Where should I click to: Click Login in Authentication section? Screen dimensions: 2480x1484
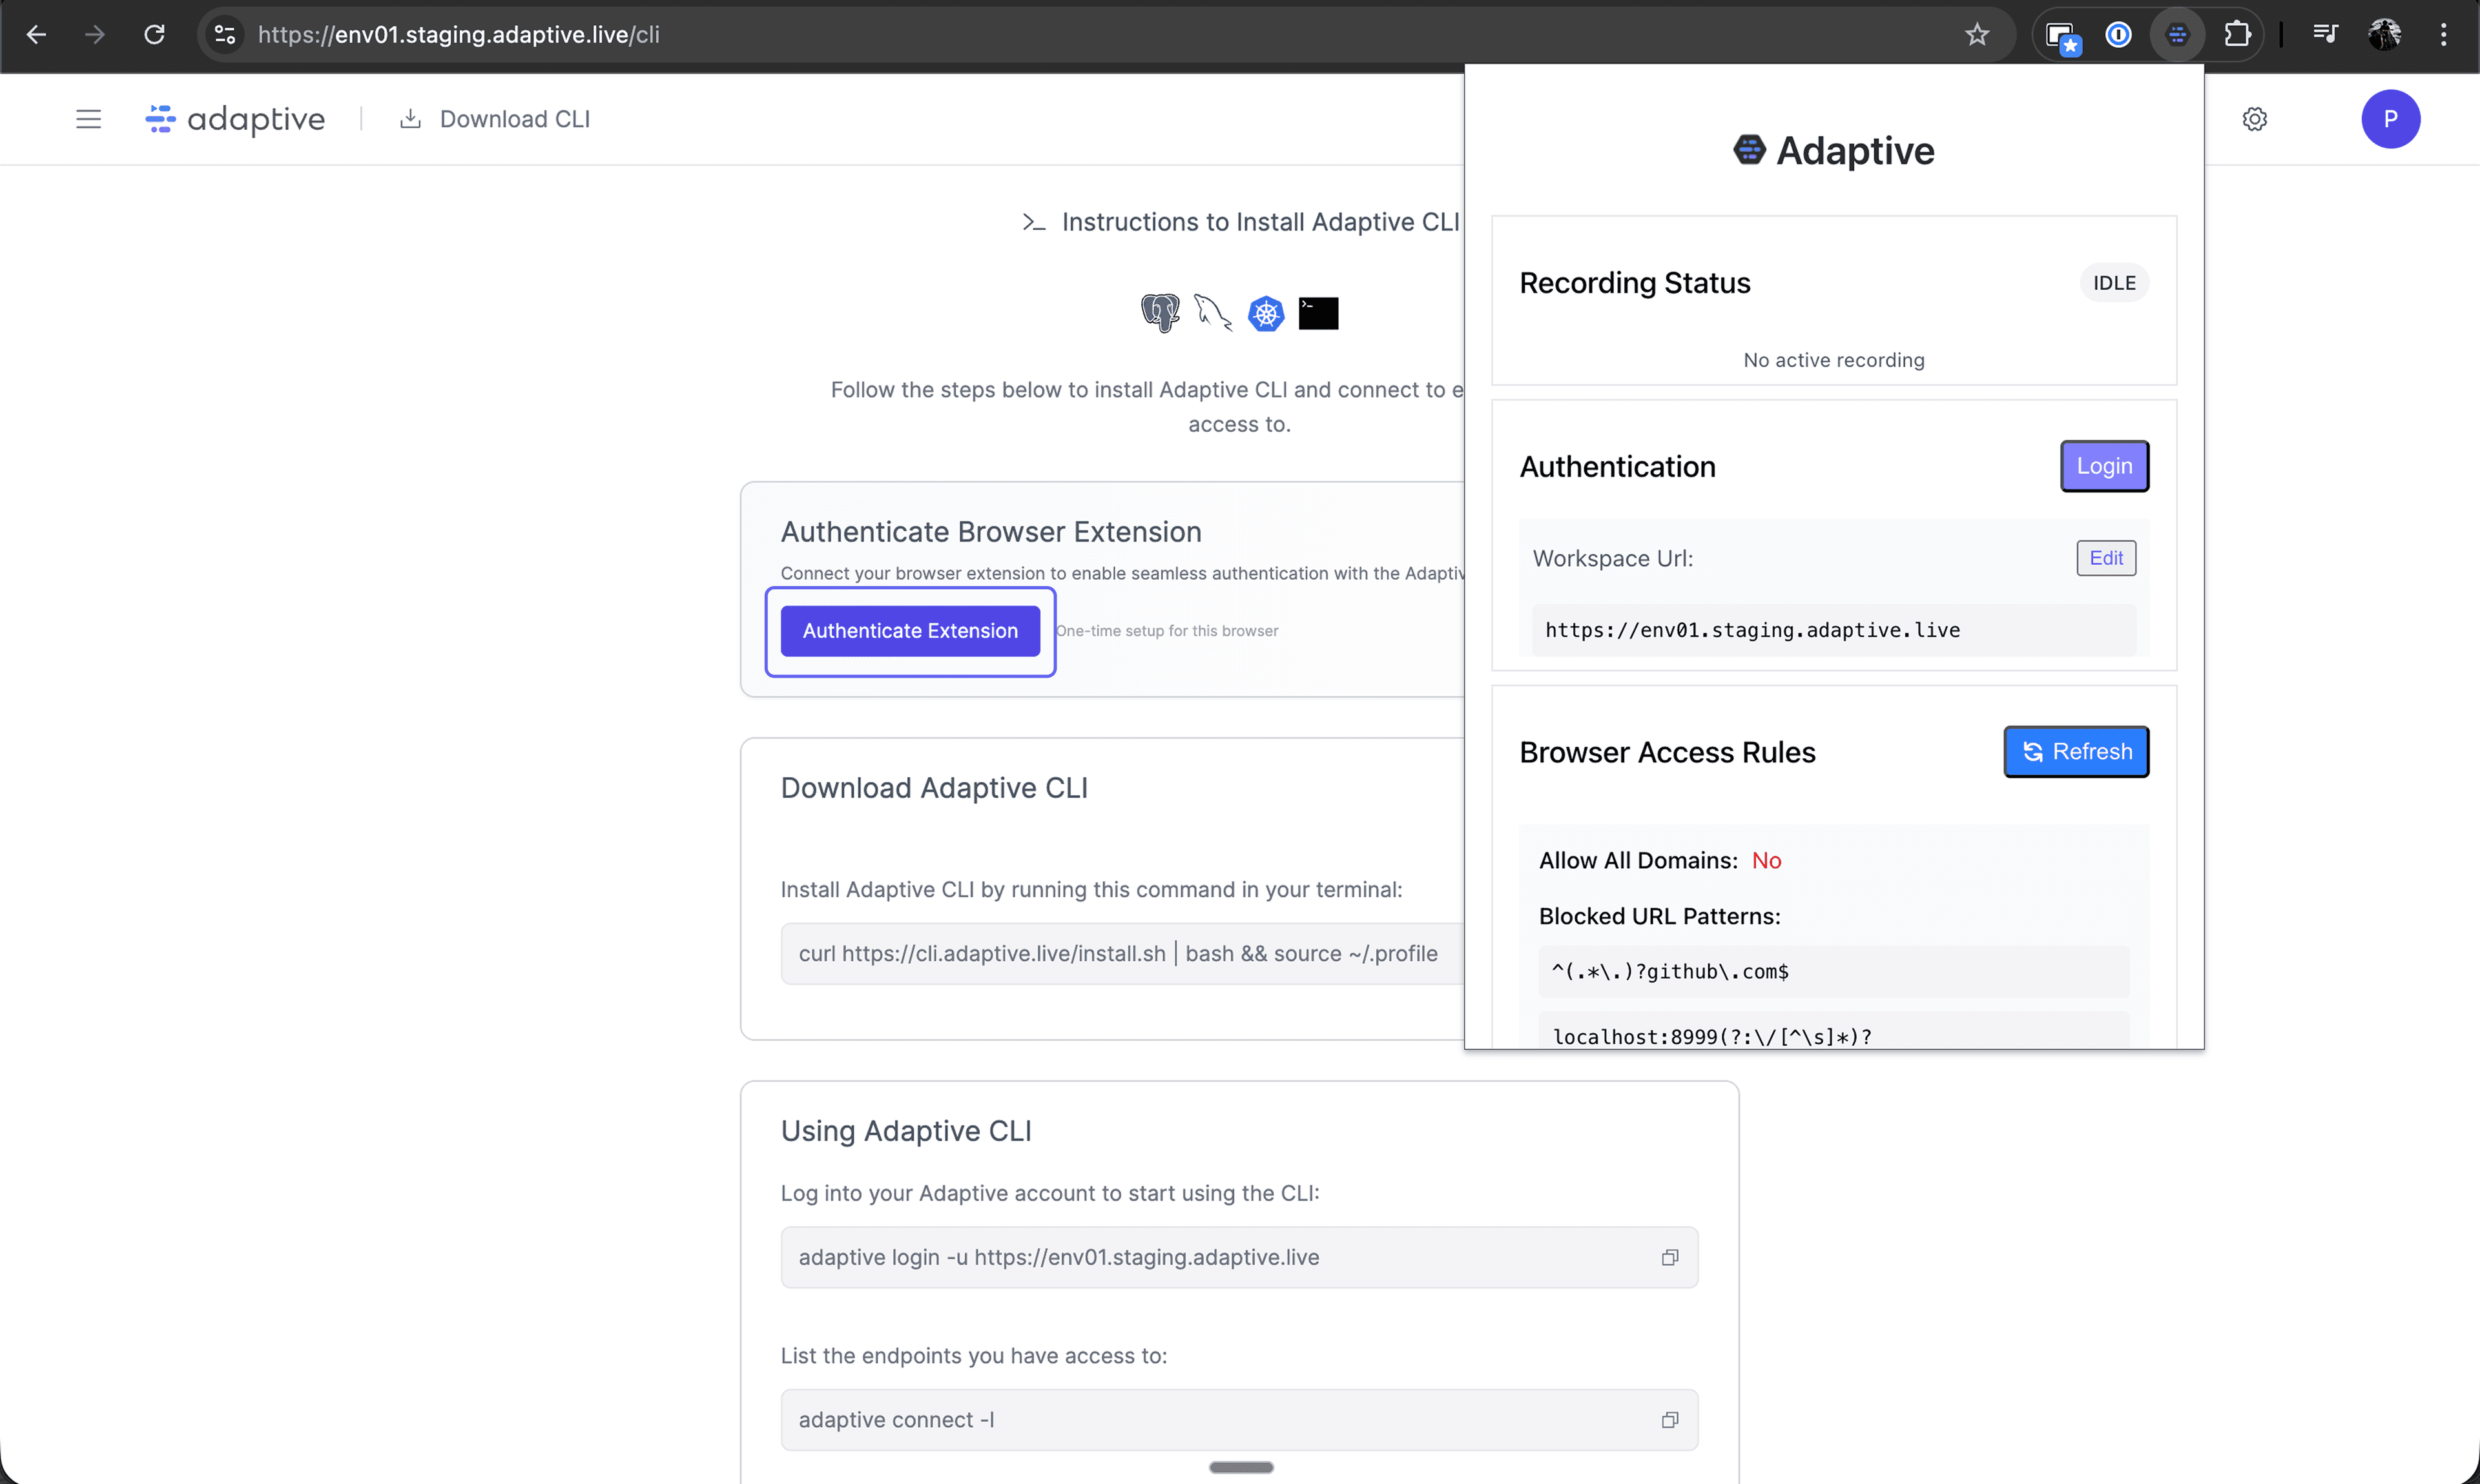point(2104,466)
